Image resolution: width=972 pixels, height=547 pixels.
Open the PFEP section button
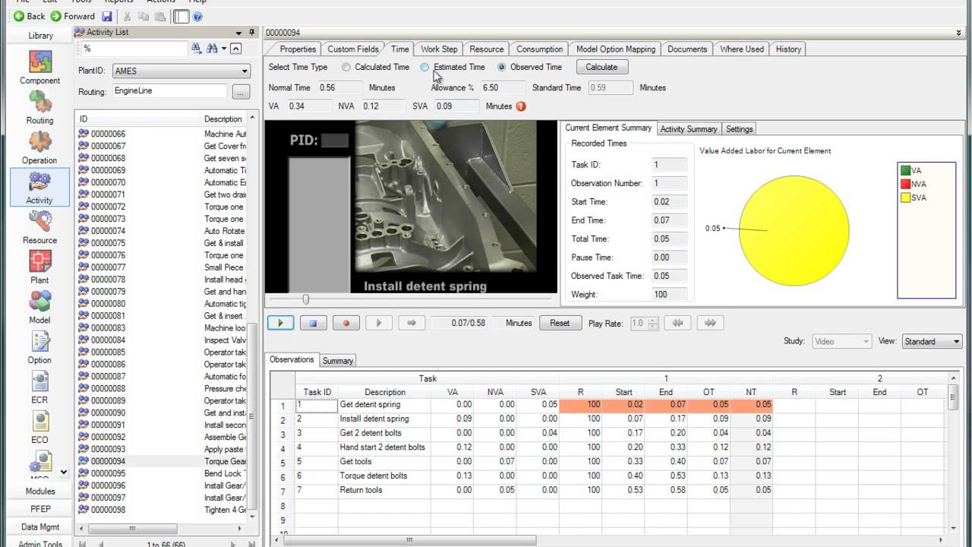39,509
